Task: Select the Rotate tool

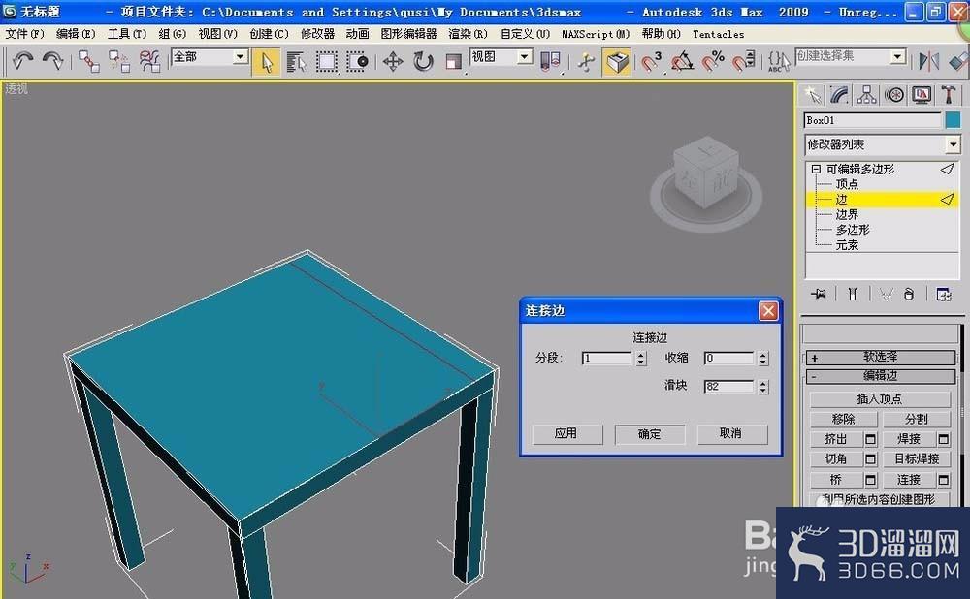Action: [x=423, y=62]
